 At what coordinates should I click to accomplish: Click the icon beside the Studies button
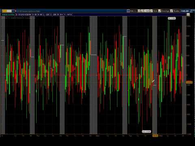pos(171,11)
